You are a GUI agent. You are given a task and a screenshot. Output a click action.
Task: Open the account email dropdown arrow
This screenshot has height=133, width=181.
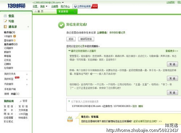coord(63,3)
